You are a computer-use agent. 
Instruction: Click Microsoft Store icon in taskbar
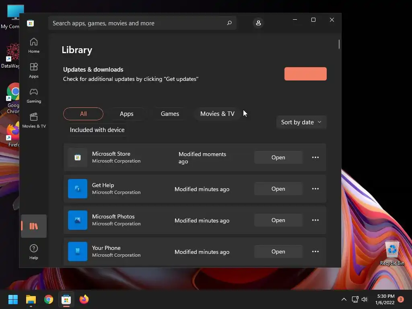(x=66, y=299)
